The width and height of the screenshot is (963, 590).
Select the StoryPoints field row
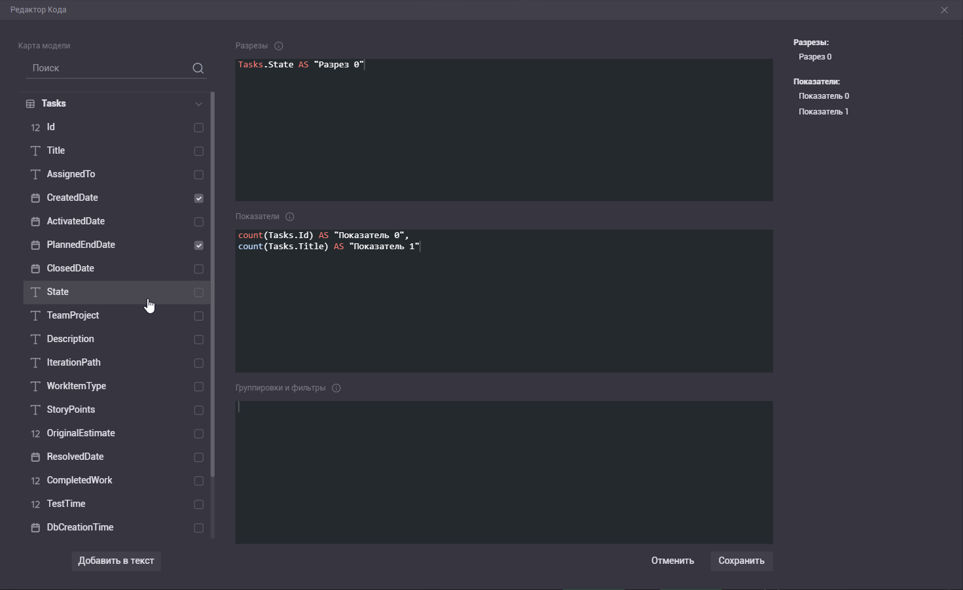pos(117,410)
